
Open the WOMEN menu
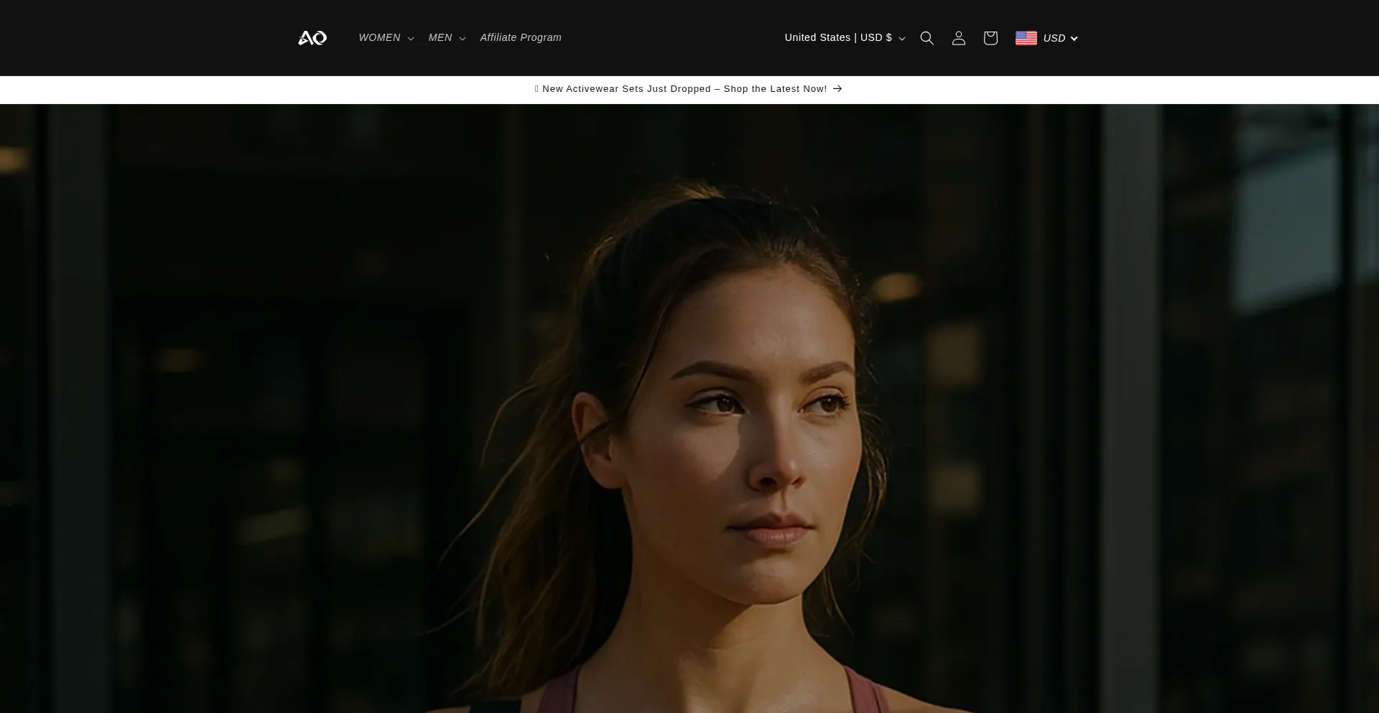(379, 38)
